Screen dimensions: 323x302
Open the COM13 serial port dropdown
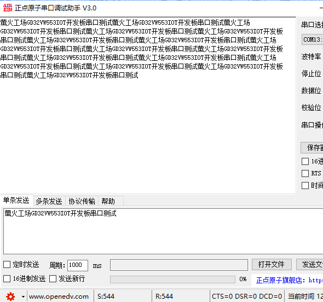[312, 39]
